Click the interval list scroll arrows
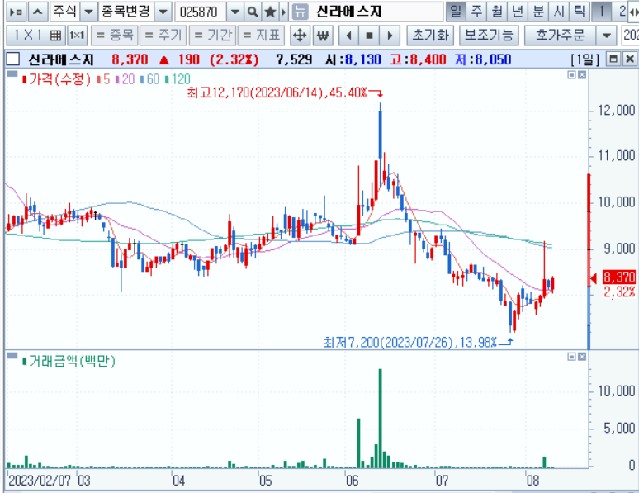The height and width of the screenshot is (493, 639). click(634, 12)
